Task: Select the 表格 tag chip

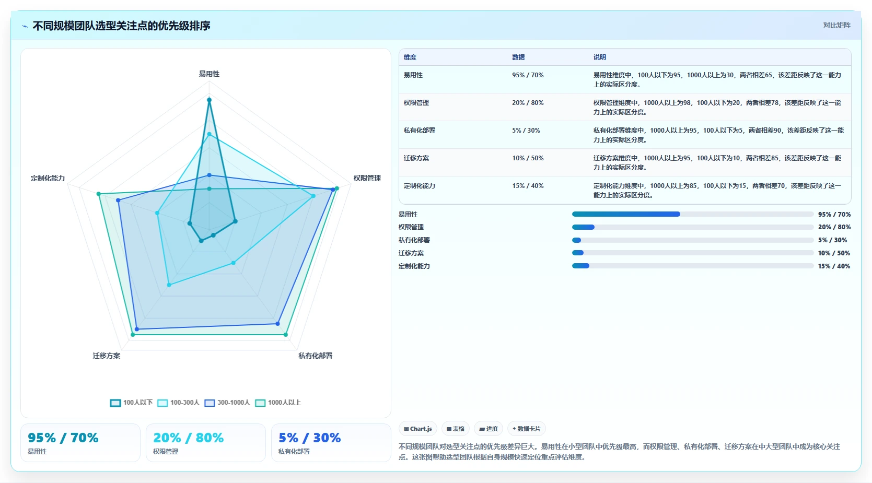Action: click(456, 429)
